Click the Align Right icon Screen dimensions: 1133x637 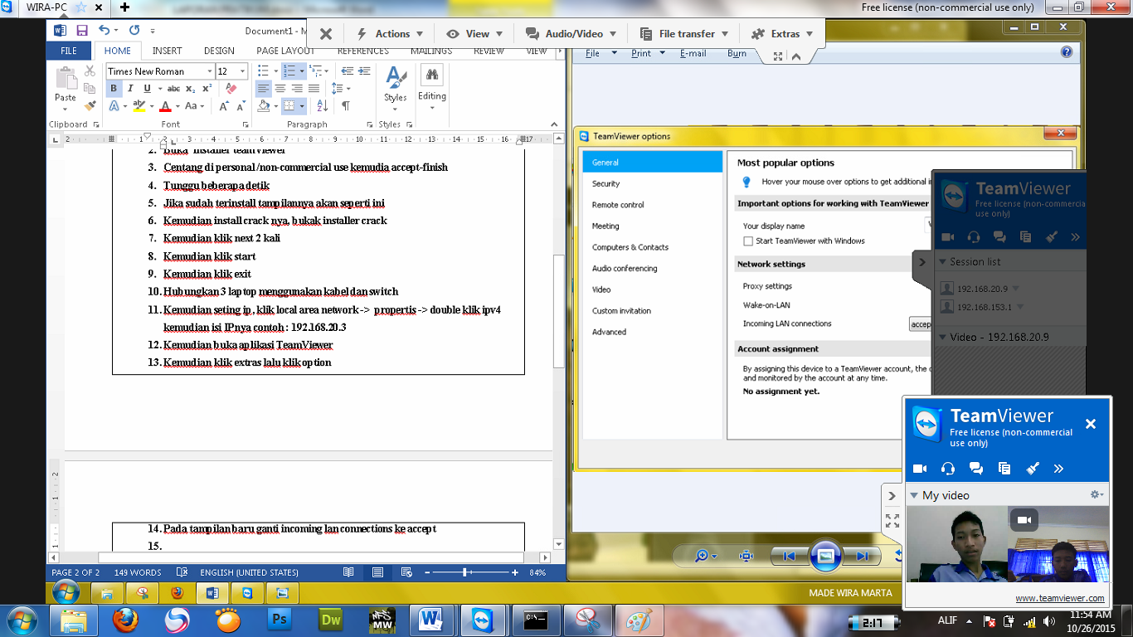tap(297, 89)
